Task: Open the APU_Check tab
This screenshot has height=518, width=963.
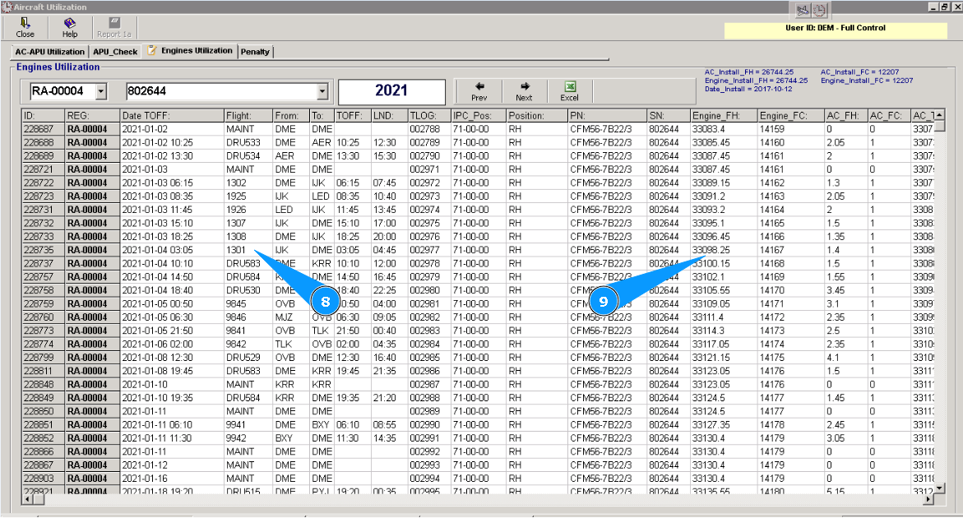Action: 115,52
